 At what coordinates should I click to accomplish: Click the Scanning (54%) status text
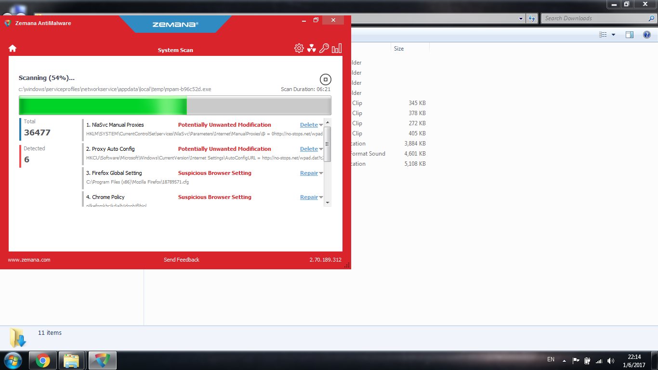[47, 78]
